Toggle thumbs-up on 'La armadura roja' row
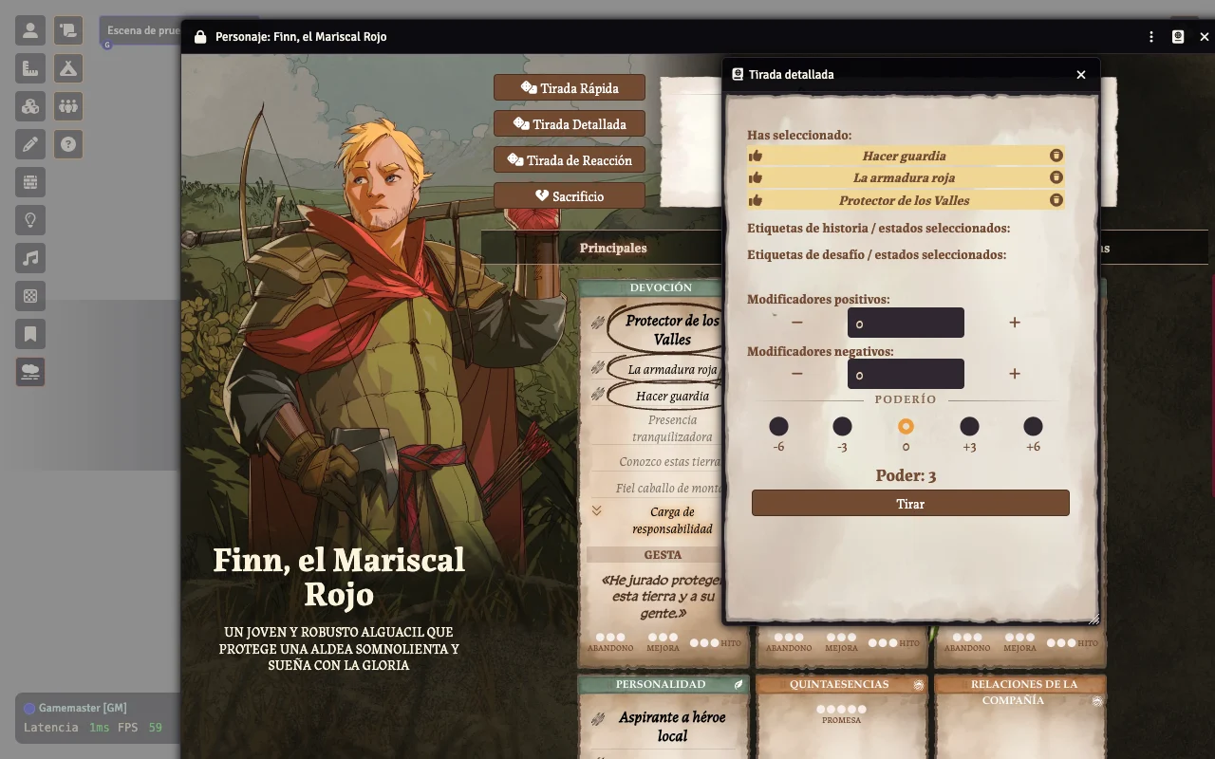This screenshot has height=759, width=1215. point(756,177)
